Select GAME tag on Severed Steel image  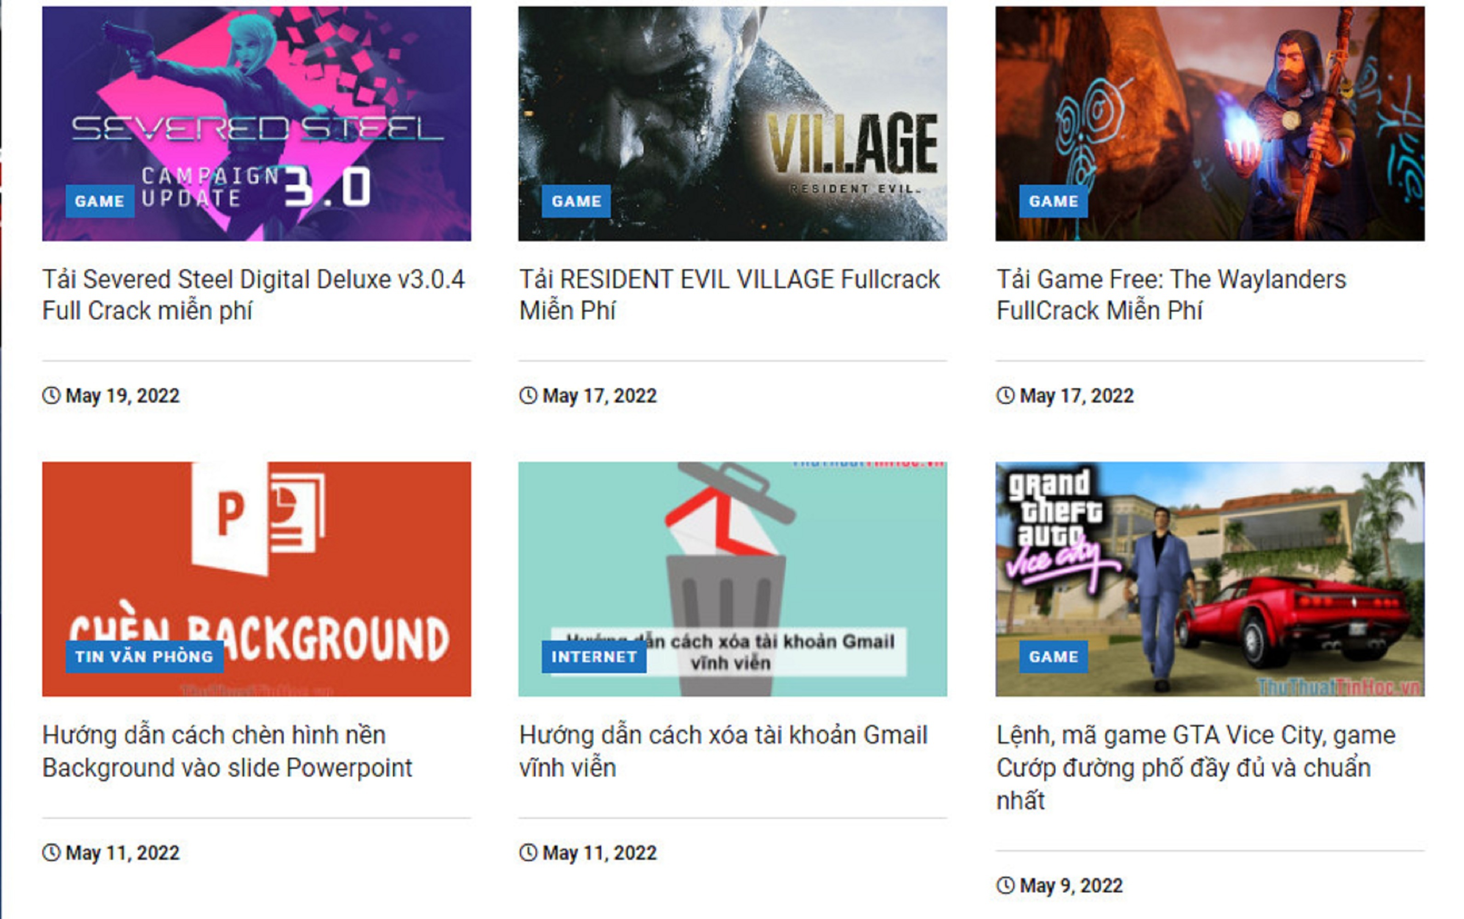[100, 201]
